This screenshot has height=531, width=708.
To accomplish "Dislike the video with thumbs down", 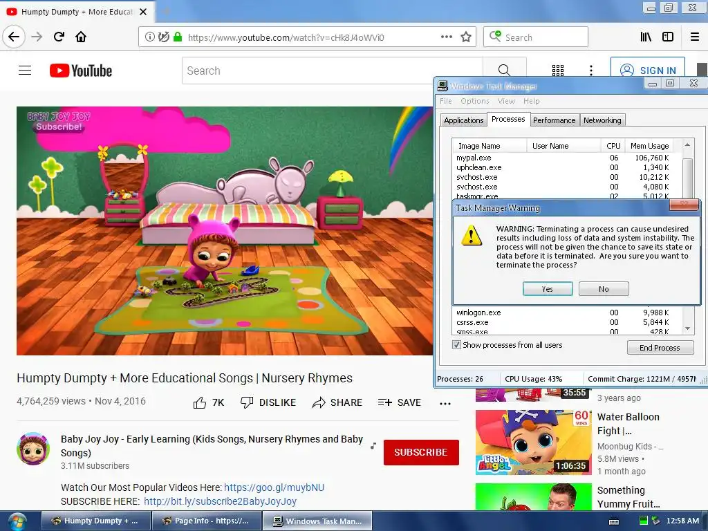I will tap(247, 402).
